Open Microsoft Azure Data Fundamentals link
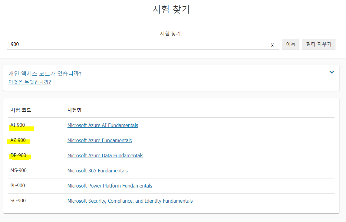 pyautogui.click(x=105, y=156)
